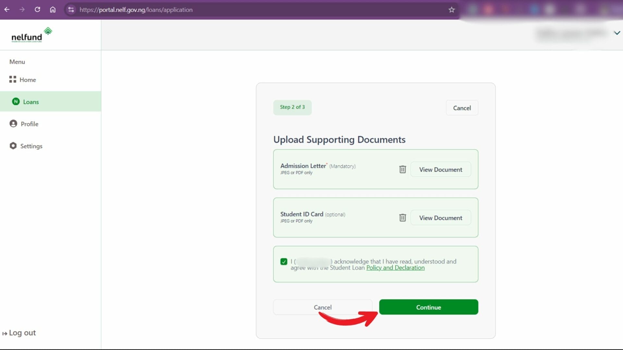Cancel the application from the top Cancel button
This screenshot has height=350, width=623.
(x=462, y=108)
